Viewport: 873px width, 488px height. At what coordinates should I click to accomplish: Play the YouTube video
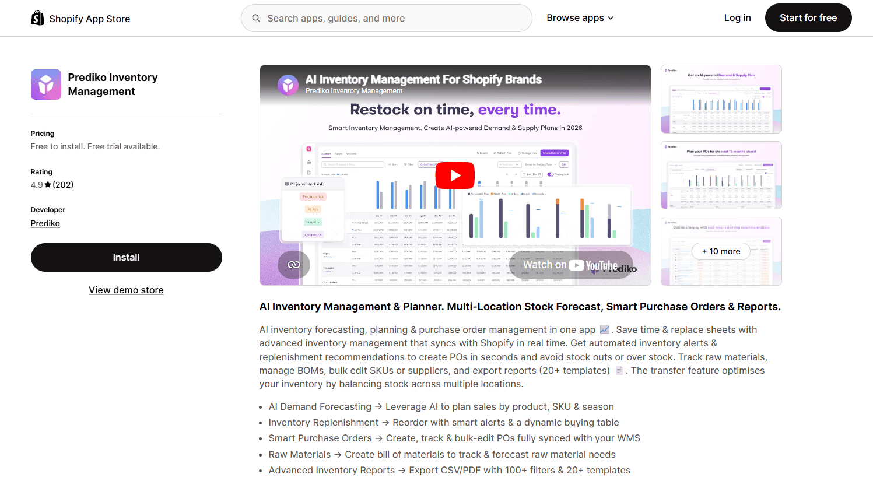tap(455, 175)
